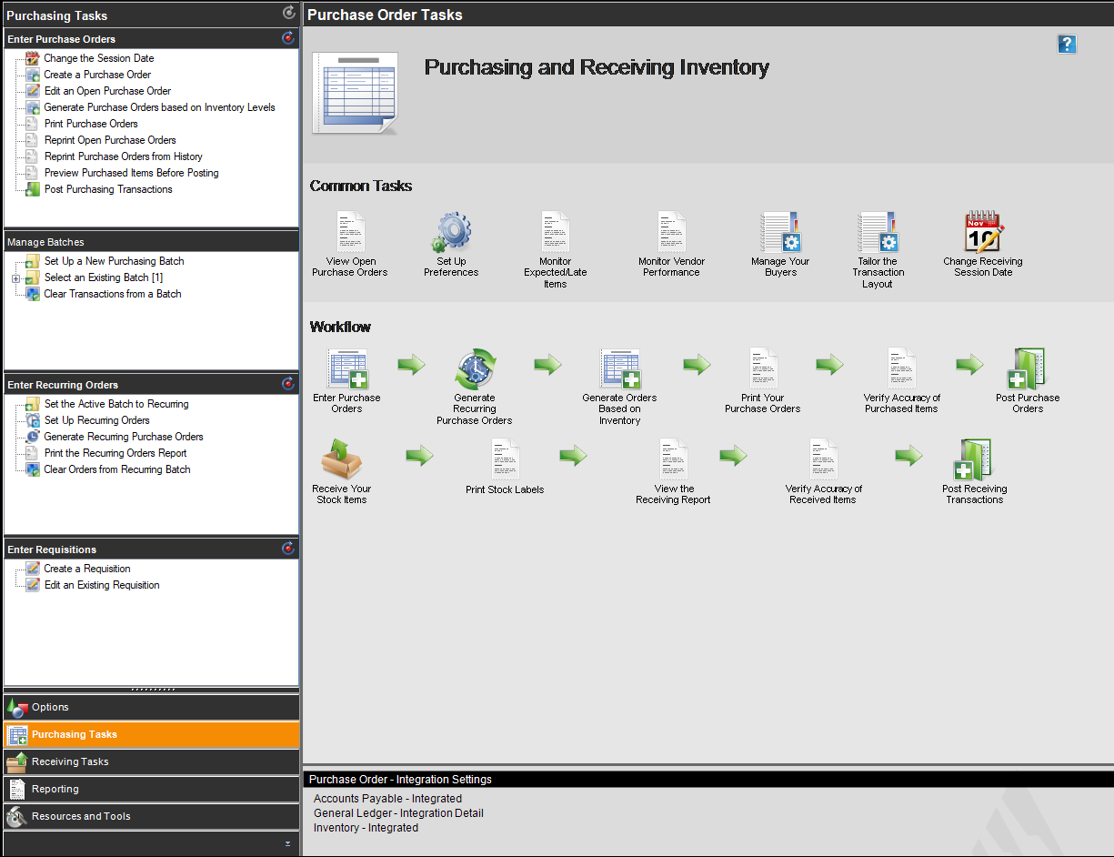Image resolution: width=1114 pixels, height=857 pixels.
Task: Select Reprint Open Purchase Orders
Action: click(110, 140)
